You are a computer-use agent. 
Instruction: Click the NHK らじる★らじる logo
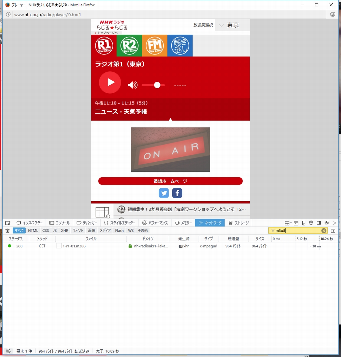pos(112,25)
